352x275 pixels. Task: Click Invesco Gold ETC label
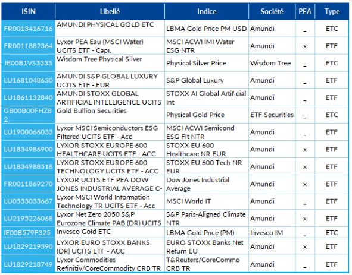pyautogui.click(x=84, y=232)
